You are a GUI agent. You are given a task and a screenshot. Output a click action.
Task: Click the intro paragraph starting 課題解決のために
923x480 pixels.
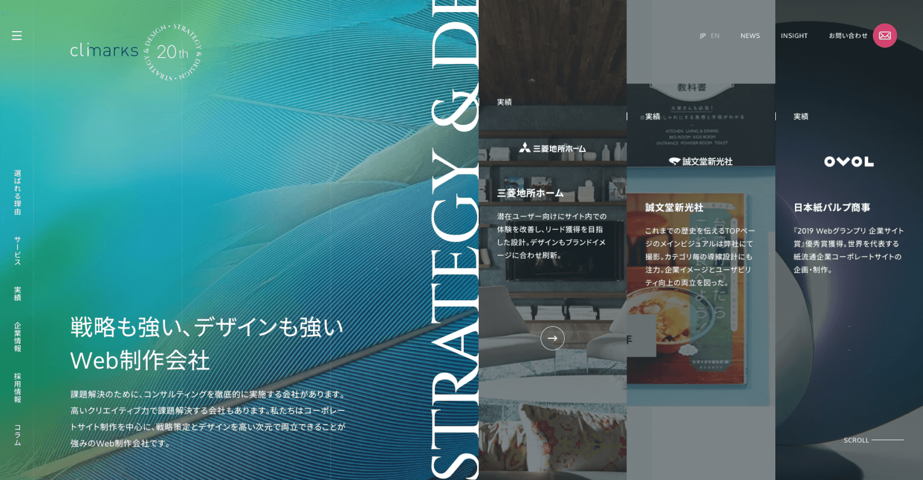[x=208, y=419]
